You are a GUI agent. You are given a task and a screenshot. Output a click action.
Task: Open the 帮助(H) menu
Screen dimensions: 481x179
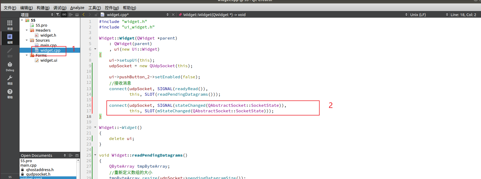point(129,8)
